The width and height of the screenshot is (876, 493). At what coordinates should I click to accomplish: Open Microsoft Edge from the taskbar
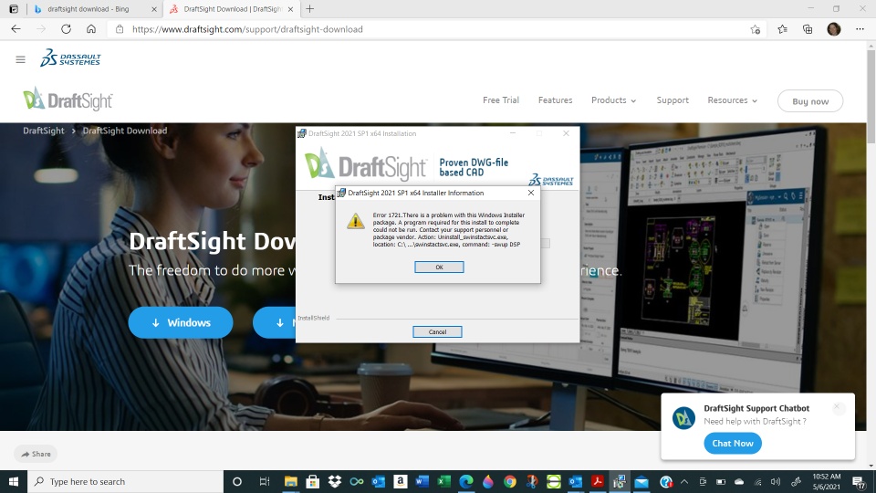(x=466, y=481)
